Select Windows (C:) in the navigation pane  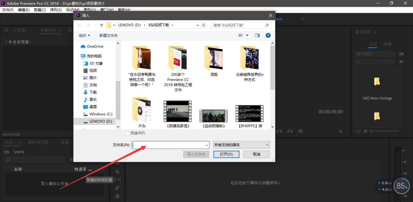click(101, 114)
